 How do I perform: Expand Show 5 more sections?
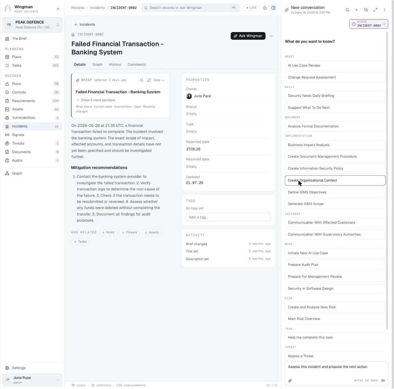(x=96, y=100)
